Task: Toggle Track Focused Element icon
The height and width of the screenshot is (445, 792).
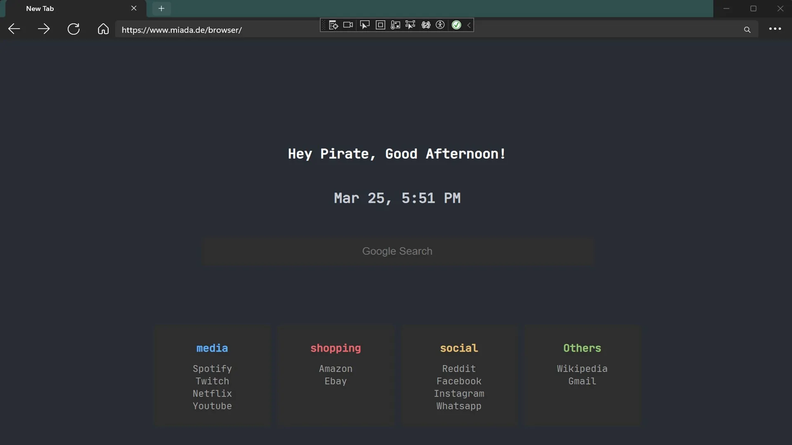Action: click(410, 25)
